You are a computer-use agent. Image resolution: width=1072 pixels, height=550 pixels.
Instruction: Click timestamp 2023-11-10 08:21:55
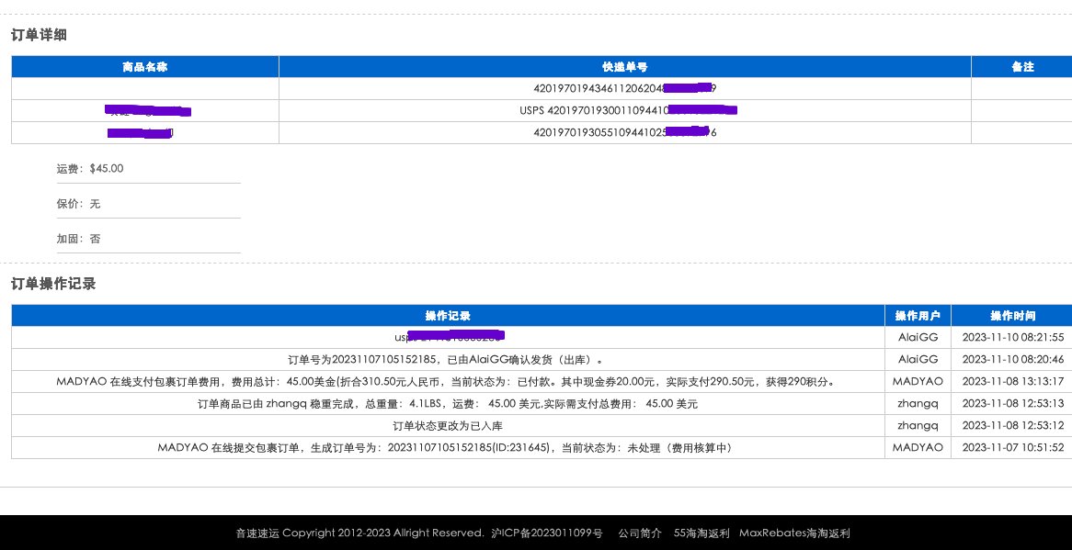[x=1012, y=337]
